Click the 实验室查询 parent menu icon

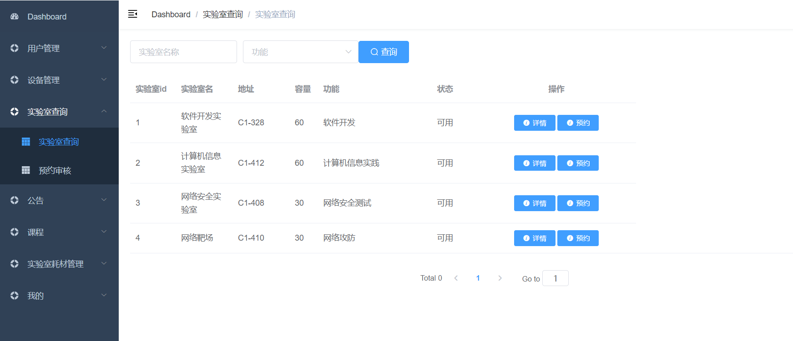(x=15, y=112)
